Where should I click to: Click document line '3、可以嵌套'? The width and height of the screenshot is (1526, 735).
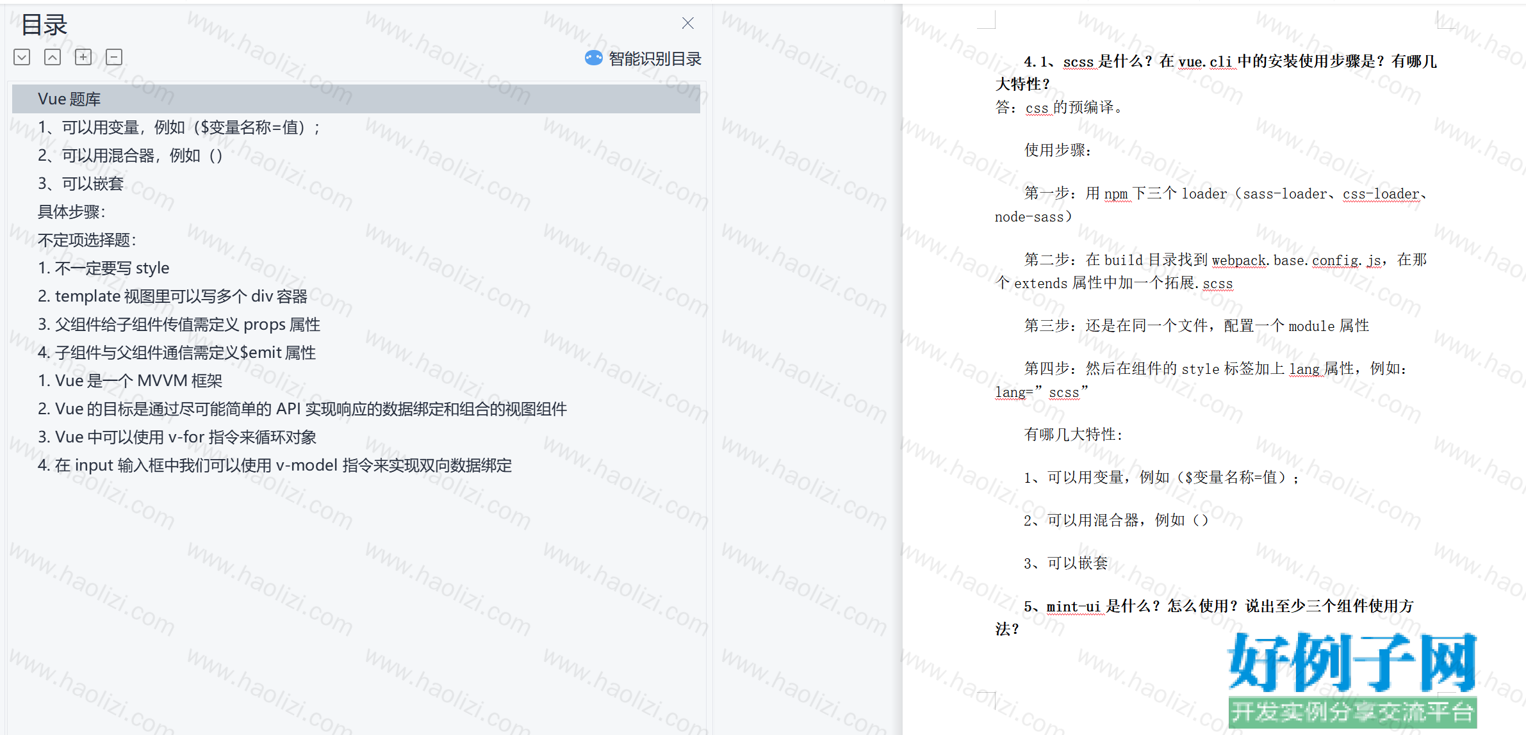tap(1066, 563)
